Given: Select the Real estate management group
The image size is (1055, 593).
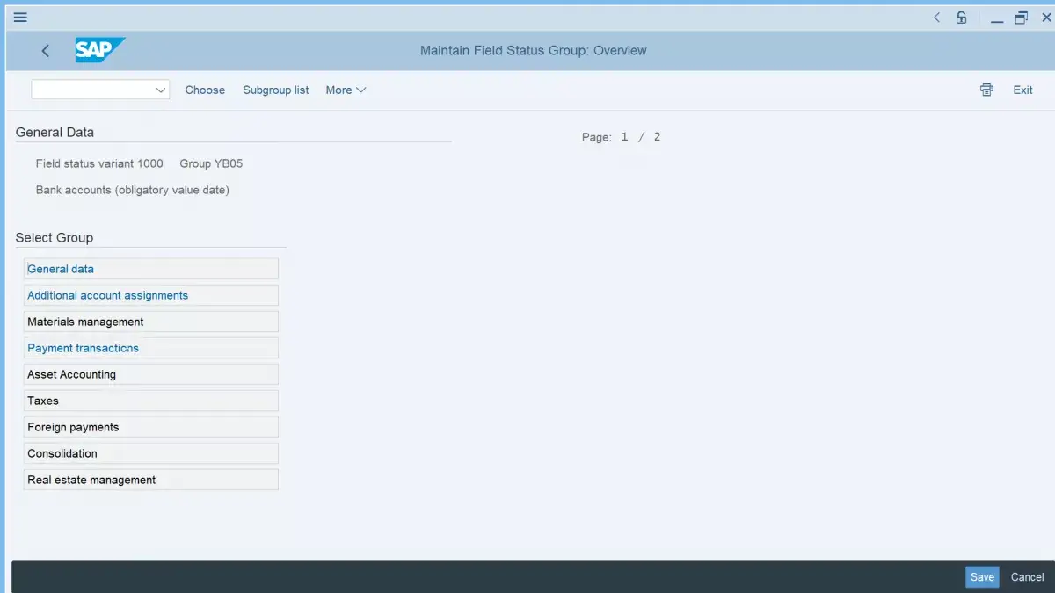Looking at the screenshot, I should (151, 480).
